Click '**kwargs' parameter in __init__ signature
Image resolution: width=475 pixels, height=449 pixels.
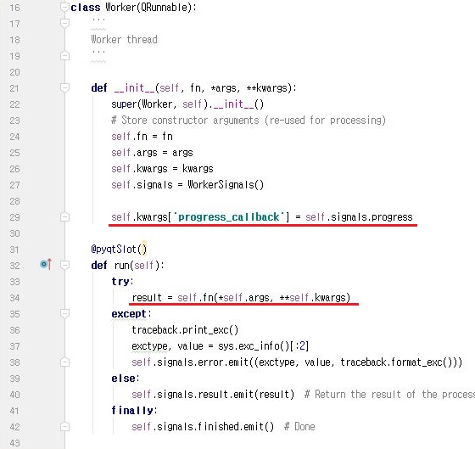click(x=266, y=88)
